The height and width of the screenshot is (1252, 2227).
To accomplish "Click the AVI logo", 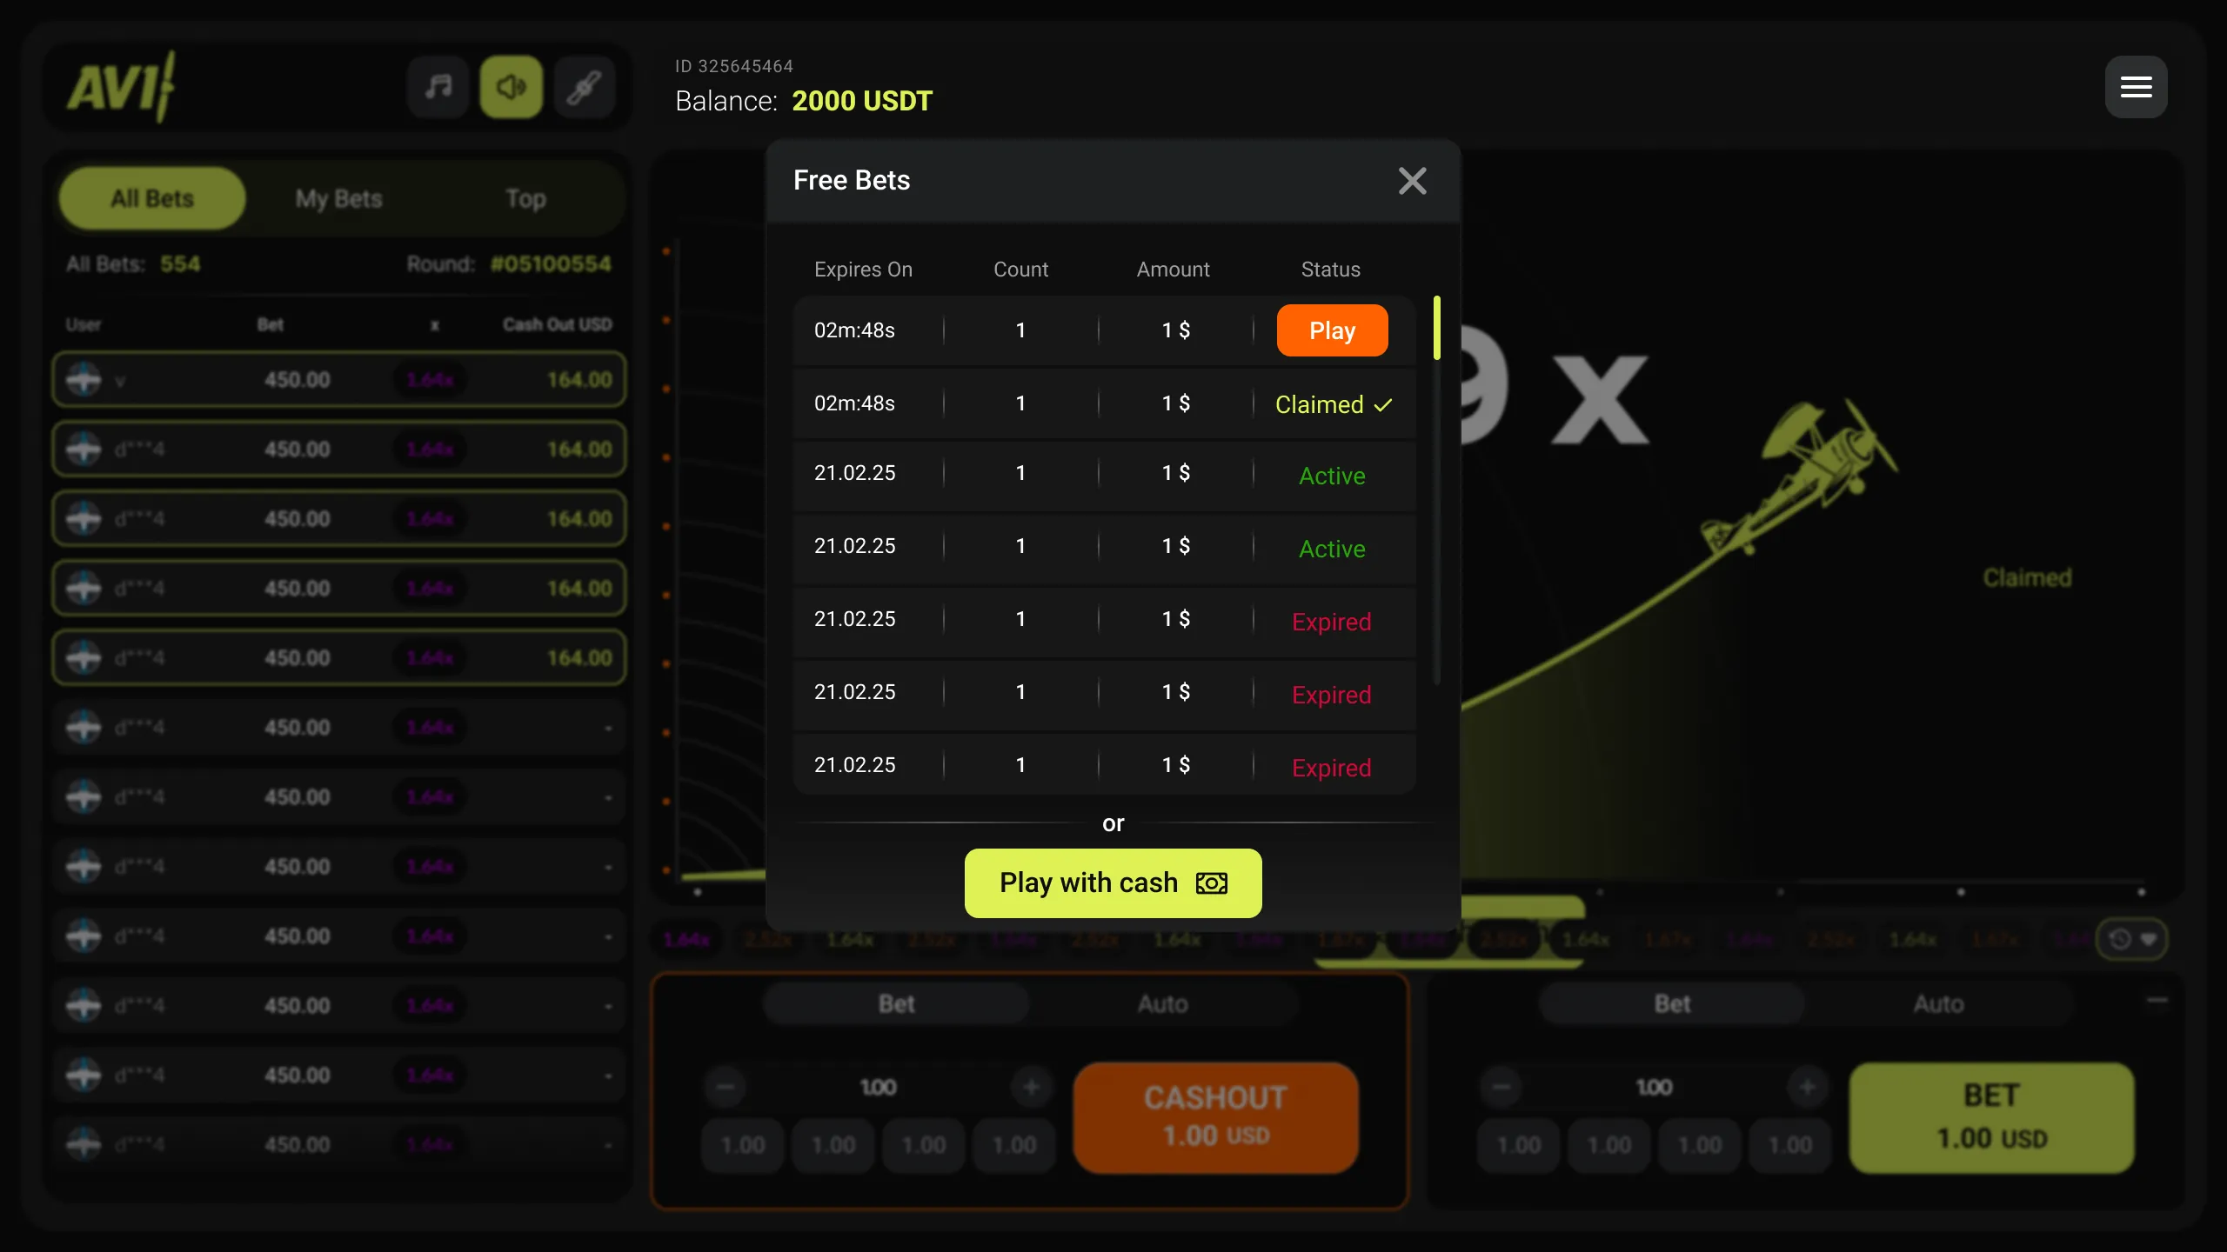I will [x=122, y=87].
